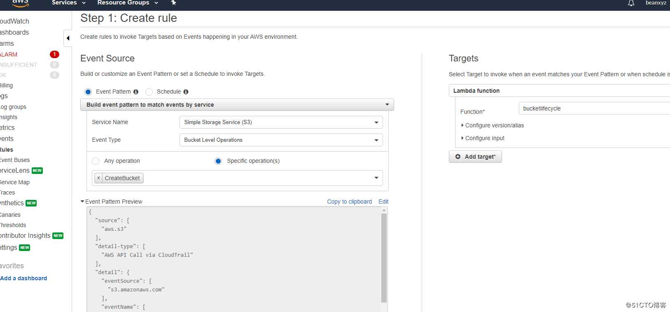Viewport: 670px width, 312px height.
Task: Open Contributor Insights in the sidebar
Action: (x=25, y=236)
